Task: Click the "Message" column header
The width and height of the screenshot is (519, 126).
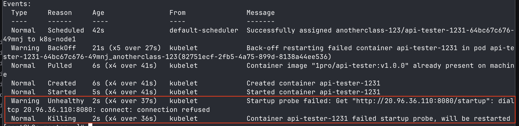Action: (261, 13)
